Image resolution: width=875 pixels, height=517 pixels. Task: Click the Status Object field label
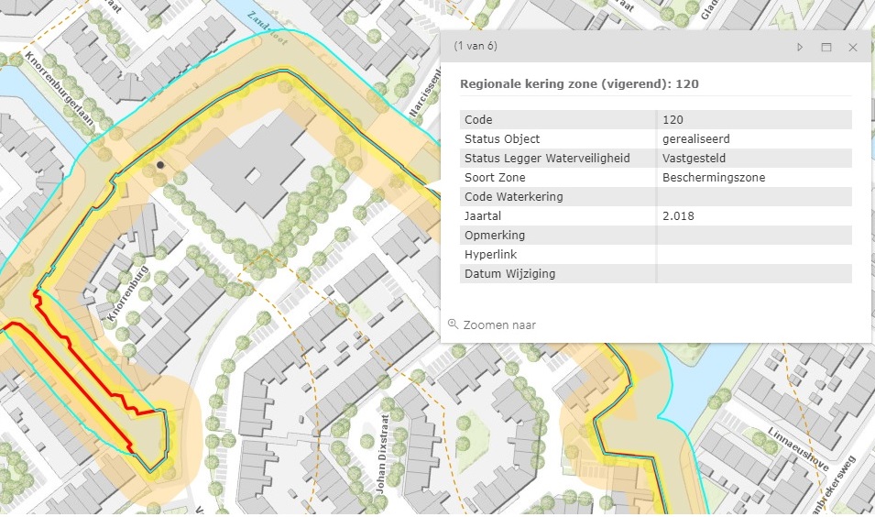click(502, 139)
